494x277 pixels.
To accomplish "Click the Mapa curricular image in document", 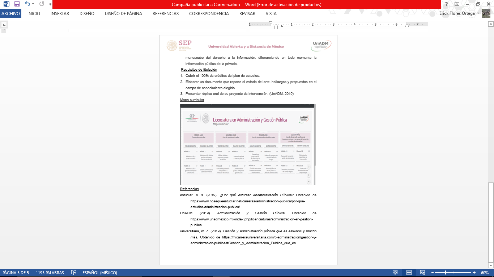I will click(248, 144).
